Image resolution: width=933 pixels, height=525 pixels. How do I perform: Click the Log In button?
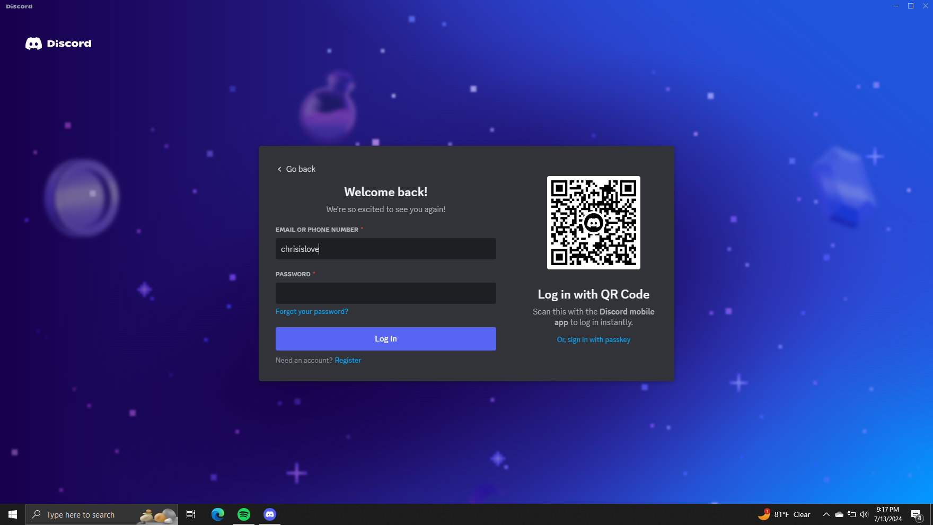click(386, 339)
